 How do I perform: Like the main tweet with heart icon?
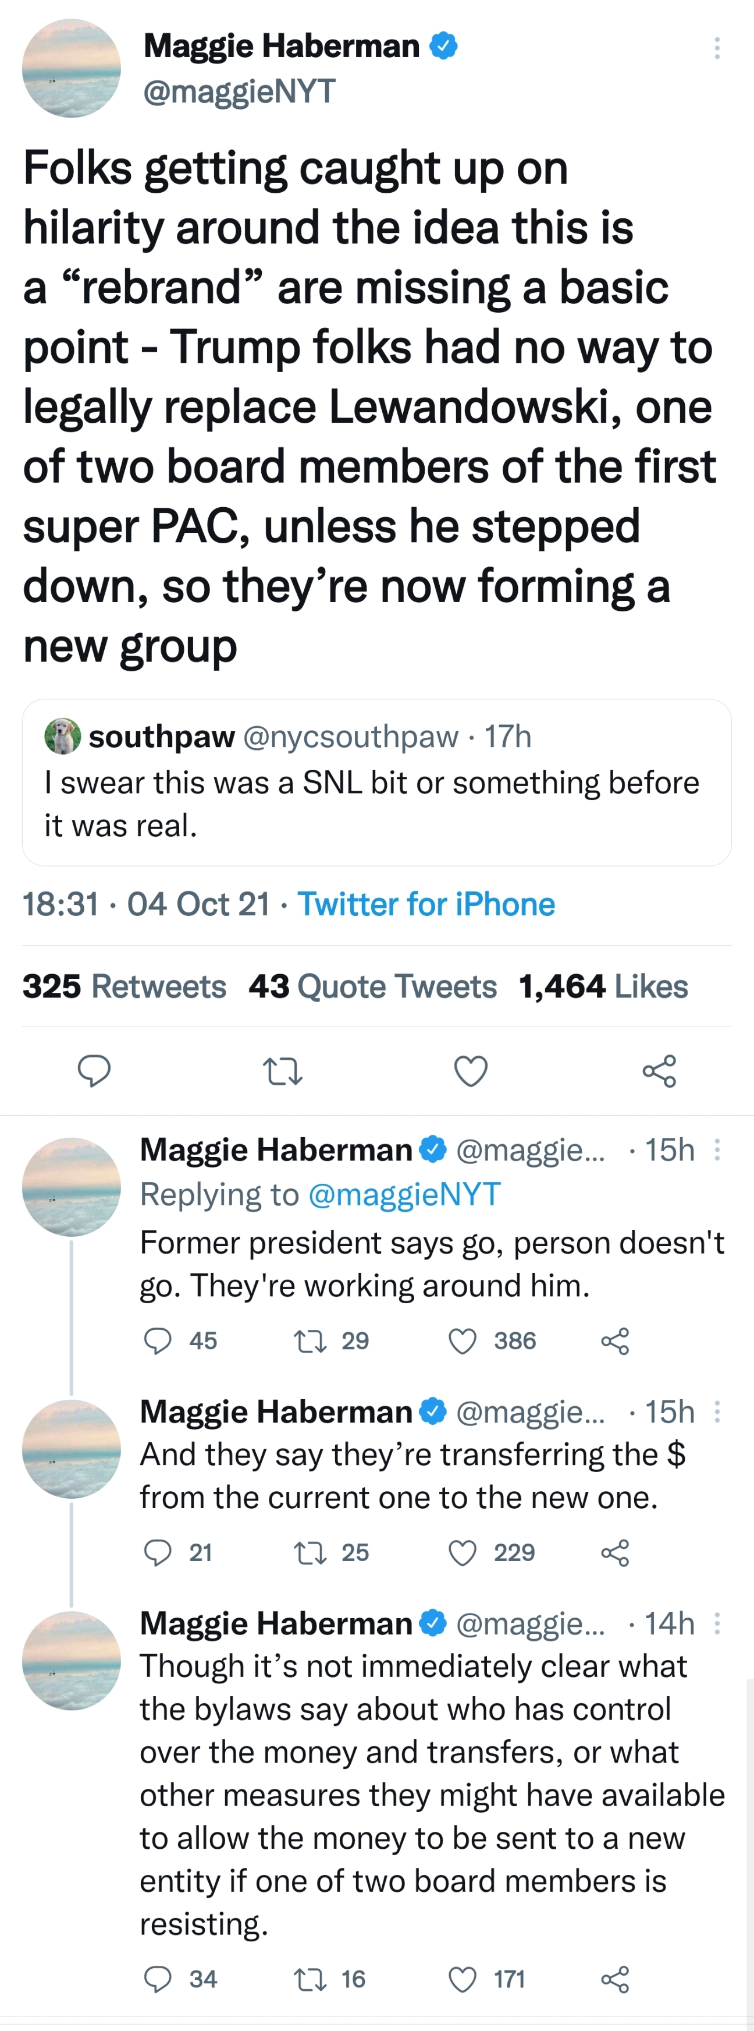click(471, 1071)
